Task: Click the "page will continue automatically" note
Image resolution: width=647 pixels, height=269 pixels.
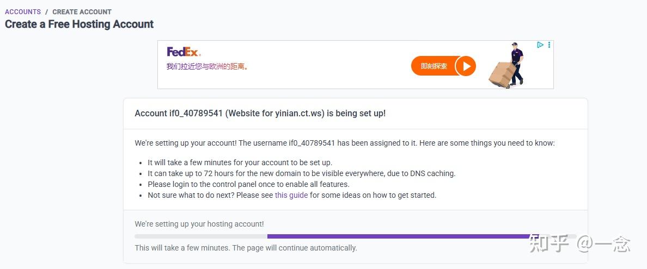Action: tap(246, 248)
